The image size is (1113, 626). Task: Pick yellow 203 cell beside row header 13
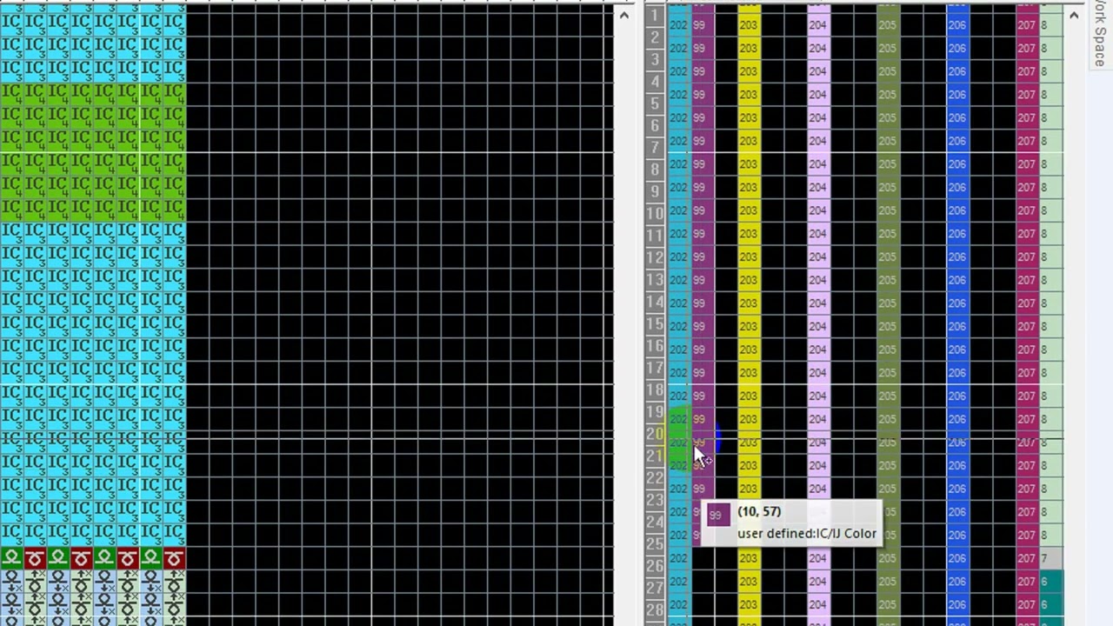[749, 280]
